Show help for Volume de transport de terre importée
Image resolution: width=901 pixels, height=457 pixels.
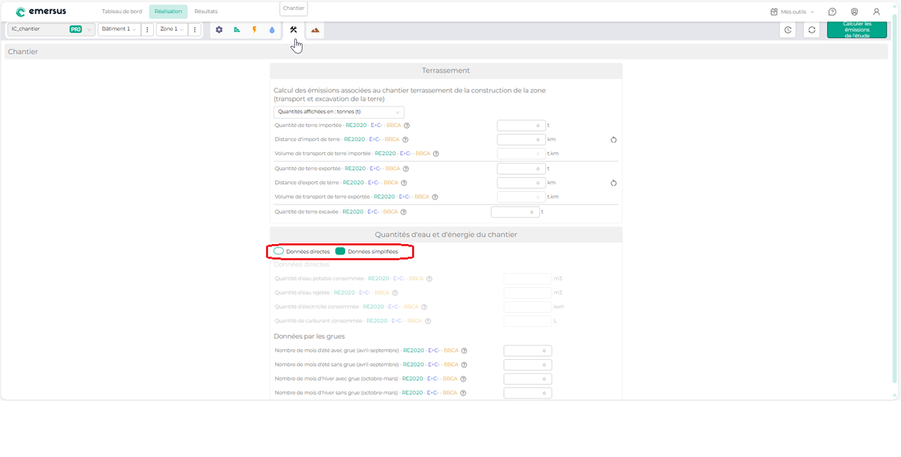pyautogui.click(x=436, y=154)
